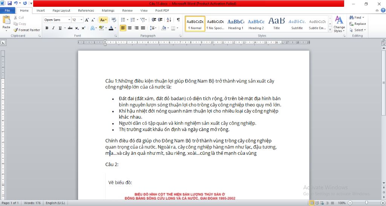
Task: Toggle Italic formatting
Action: pos(53,28)
